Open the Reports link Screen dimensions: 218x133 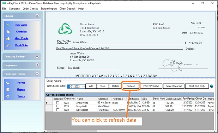coord(21,89)
